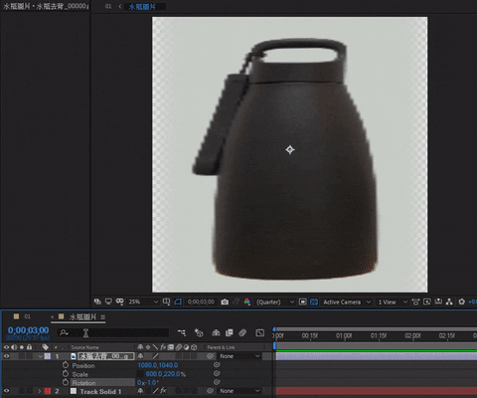Open layer 1 parent None dropdown
Image resolution: width=477 pixels, height=398 pixels.
(x=239, y=356)
